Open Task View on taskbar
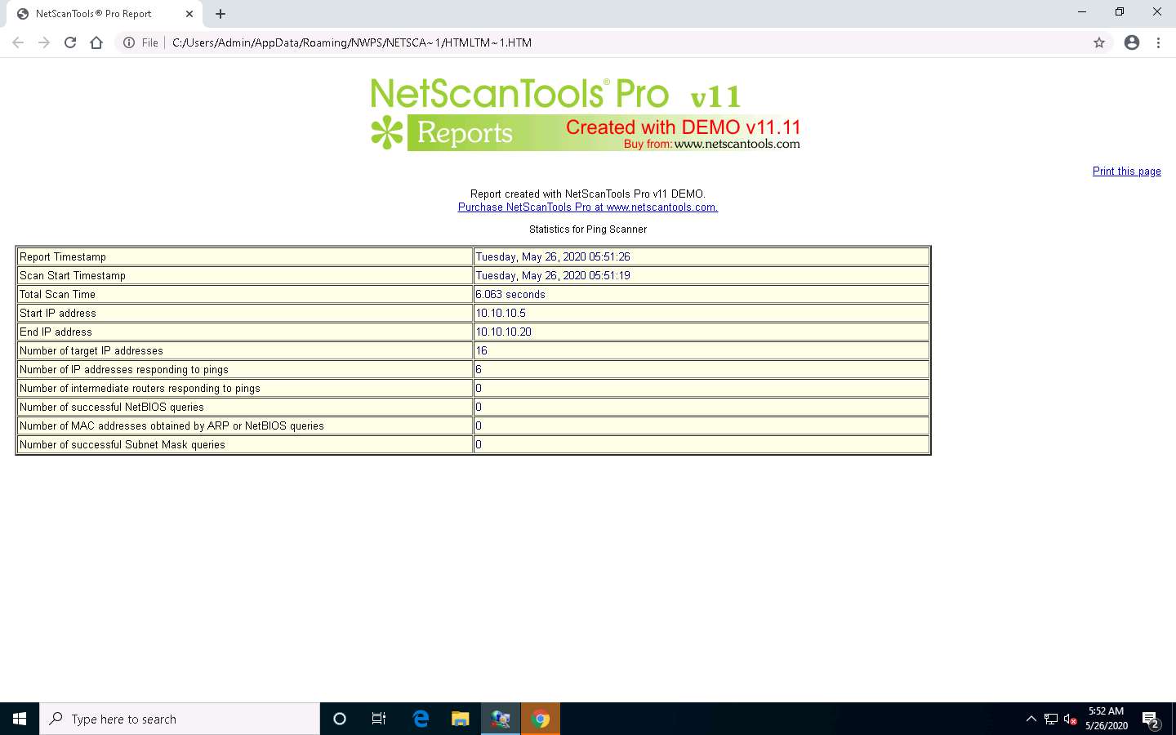This screenshot has width=1176, height=735. click(379, 719)
